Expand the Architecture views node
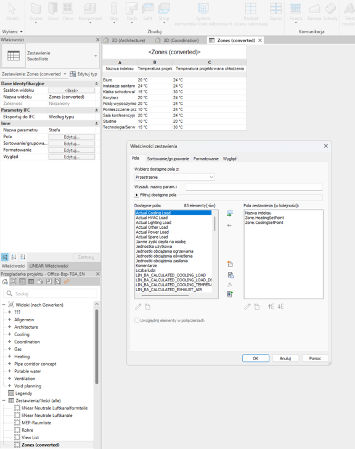This screenshot has width=355, height=449. coord(9,327)
